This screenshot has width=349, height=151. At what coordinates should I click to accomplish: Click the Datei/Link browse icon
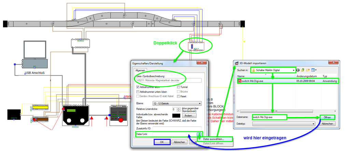pyautogui.click(x=199, y=134)
